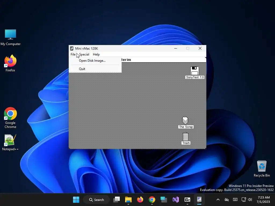
Task: Close the Mini vMac window
Action: [200, 48]
